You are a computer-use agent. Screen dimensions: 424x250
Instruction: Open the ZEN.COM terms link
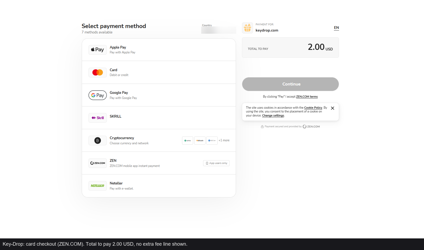coord(307,97)
